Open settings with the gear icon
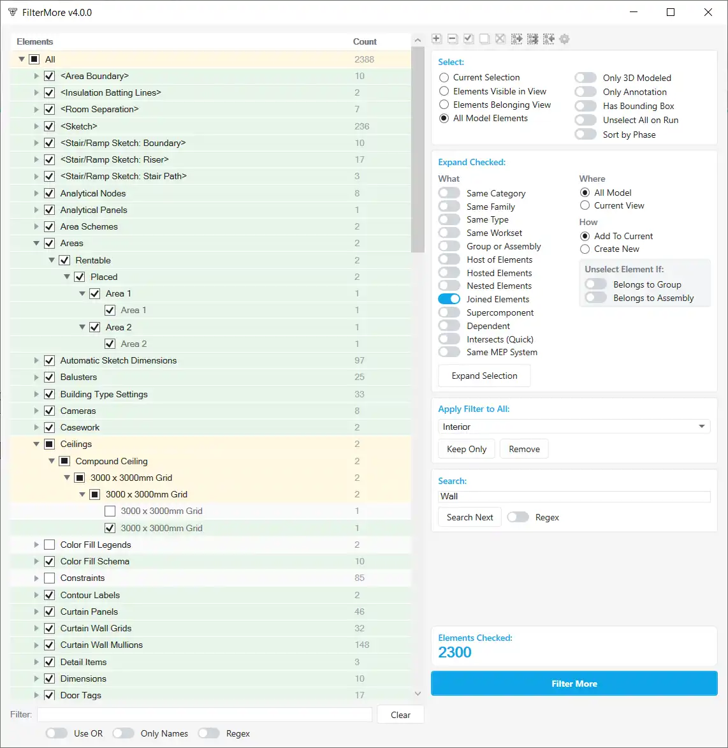728x748 pixels. [564, 39]
